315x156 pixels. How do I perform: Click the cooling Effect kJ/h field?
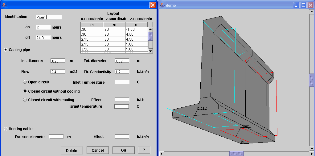coord(122,100)
